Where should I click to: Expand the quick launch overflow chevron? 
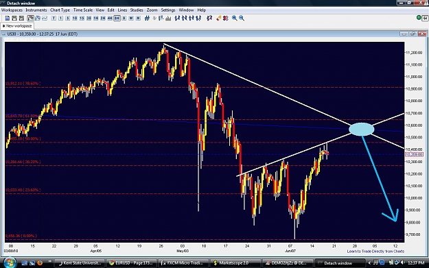pos(50,262)
